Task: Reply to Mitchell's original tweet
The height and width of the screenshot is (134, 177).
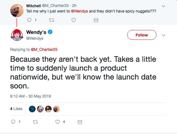Action: click(29, 20)
